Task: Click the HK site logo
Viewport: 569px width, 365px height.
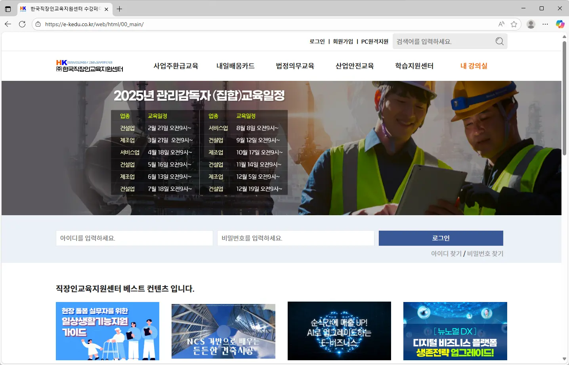Action: pos(90,66)
